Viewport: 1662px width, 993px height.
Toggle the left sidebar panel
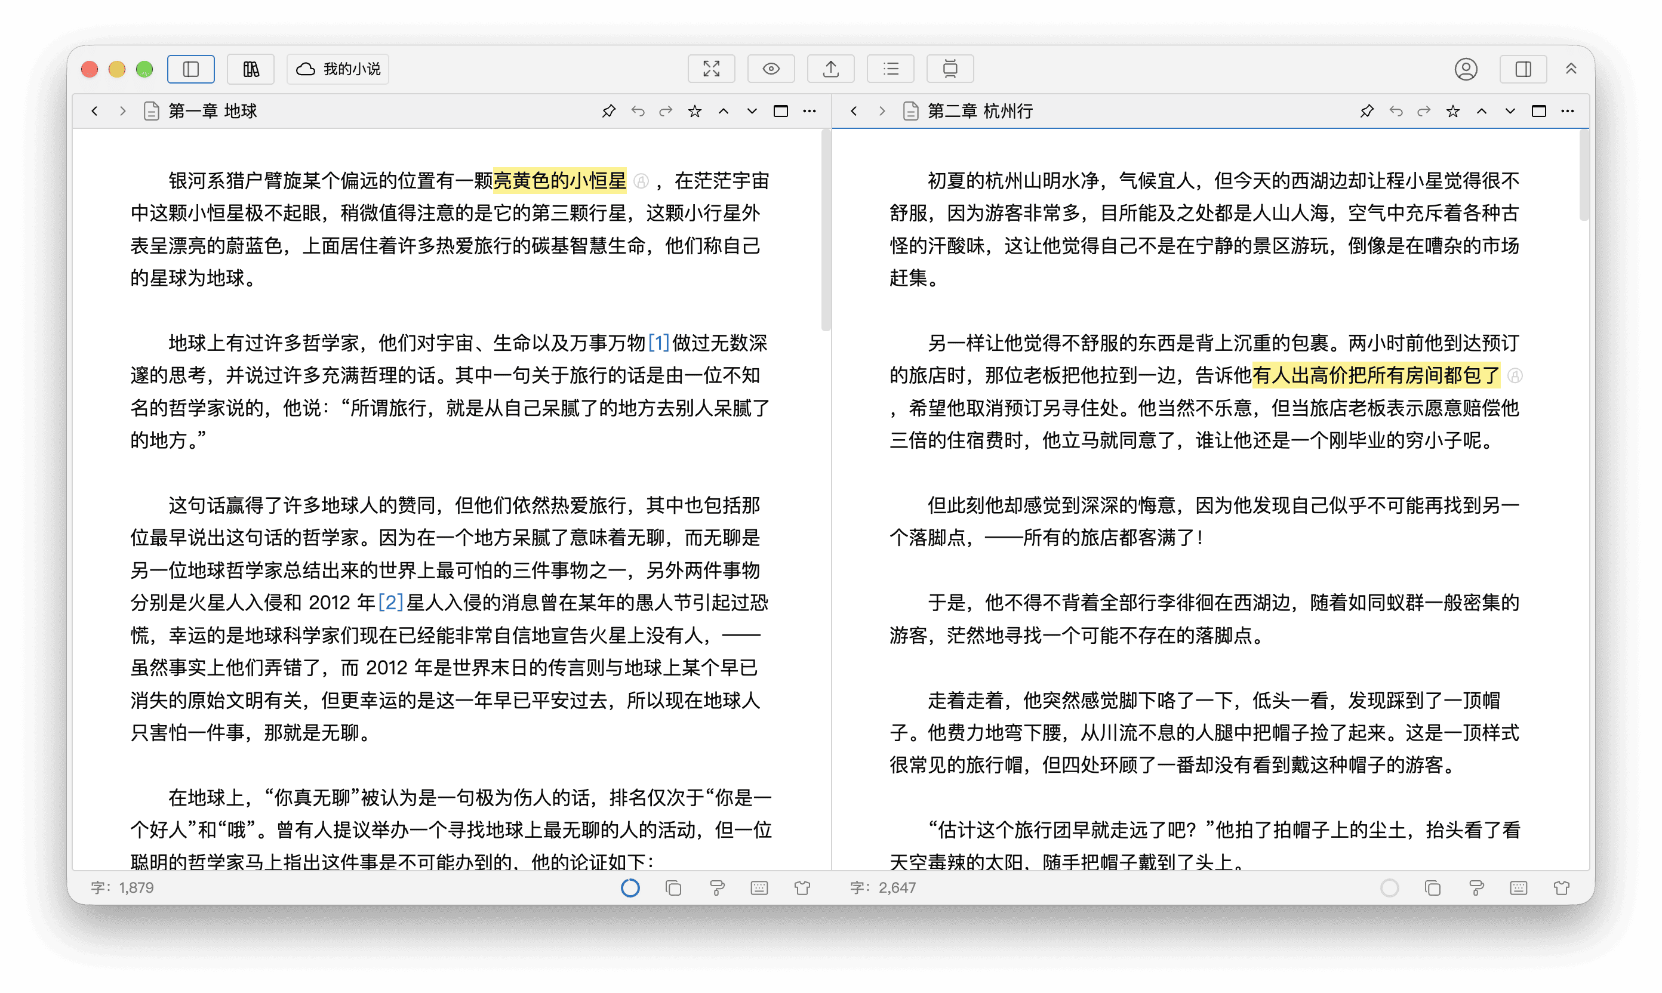191,69
